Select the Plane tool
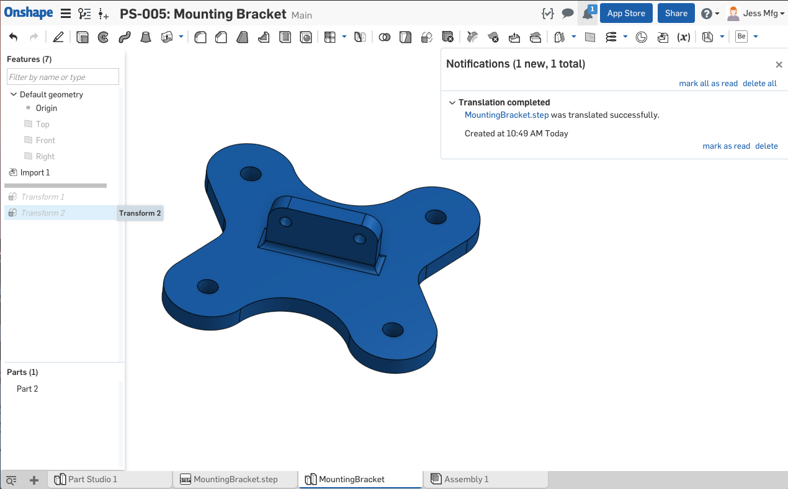788x489 pixels. (x=590, y=37)
